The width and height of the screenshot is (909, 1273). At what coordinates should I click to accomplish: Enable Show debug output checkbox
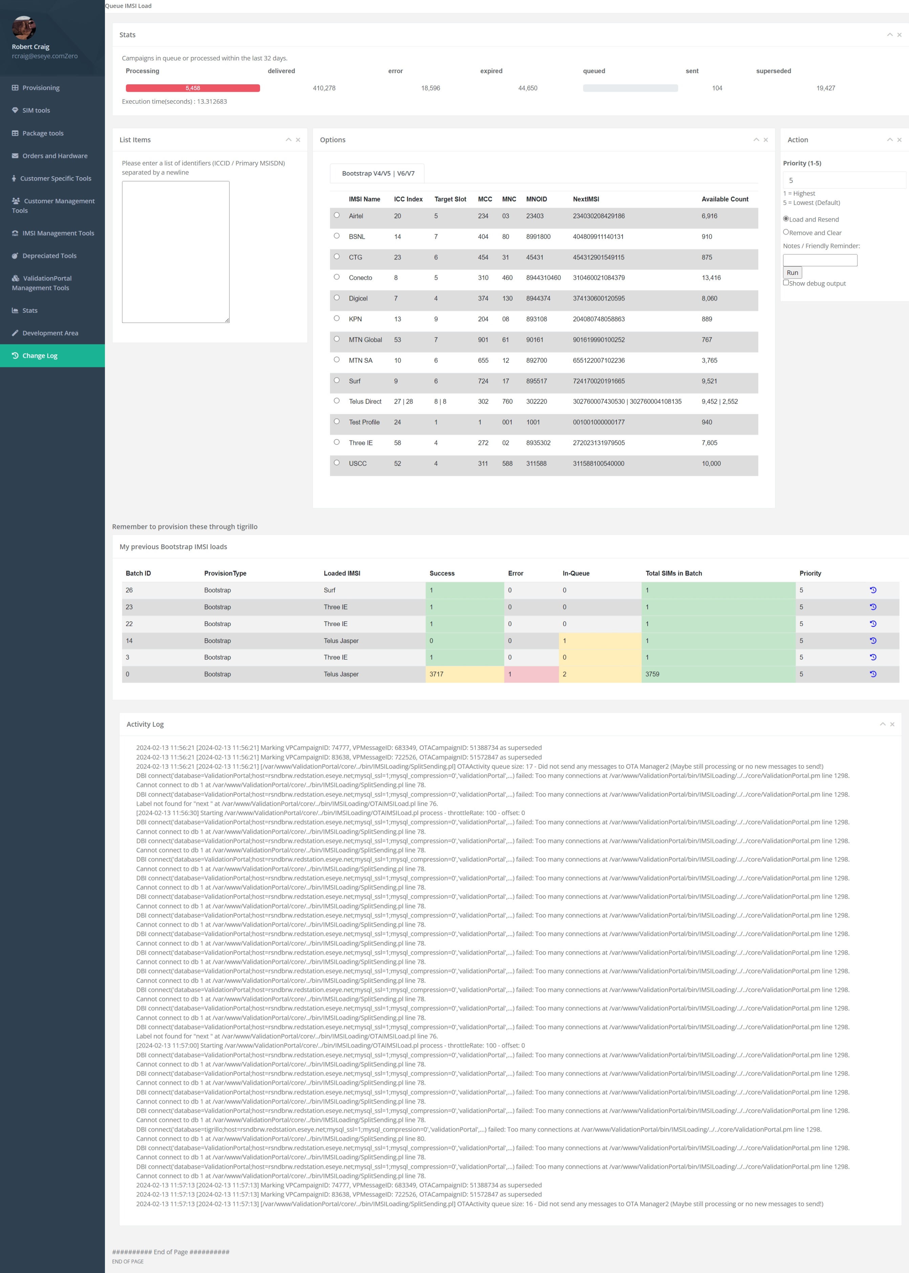786,283
